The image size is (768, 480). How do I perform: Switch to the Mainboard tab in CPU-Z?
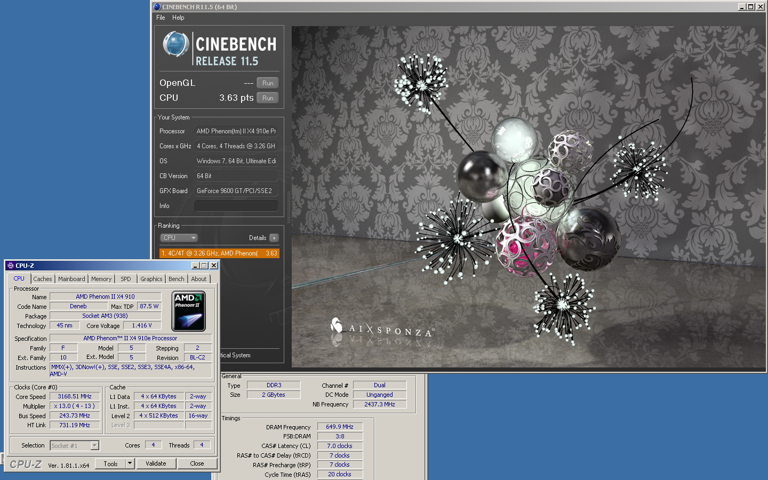71,279
